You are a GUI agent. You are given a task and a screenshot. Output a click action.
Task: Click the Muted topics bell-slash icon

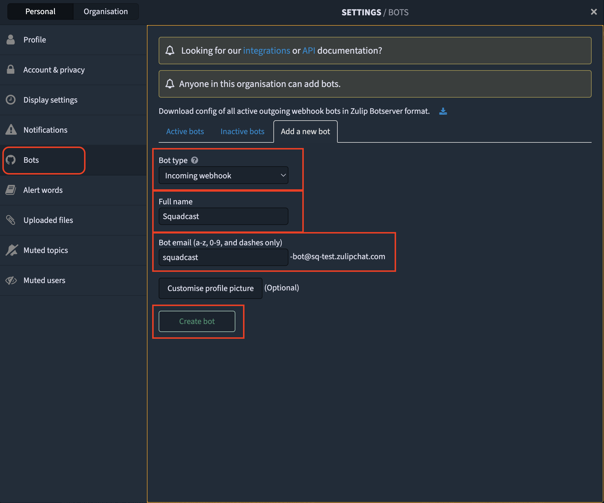pos(12,250)
